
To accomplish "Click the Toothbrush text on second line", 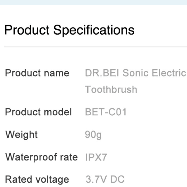I will (x=111, y=89).
